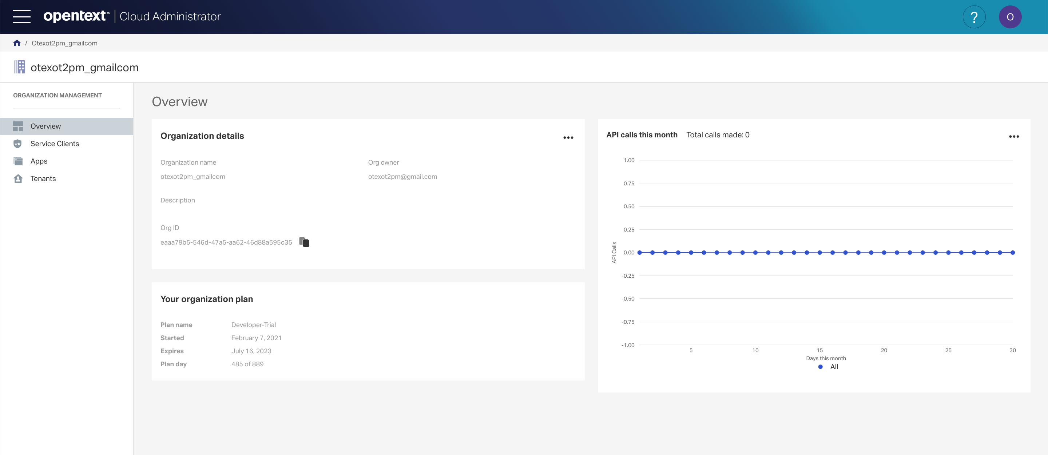Go to home via breadcrumb house icon
1048x455 pixels.
point(17,43)
